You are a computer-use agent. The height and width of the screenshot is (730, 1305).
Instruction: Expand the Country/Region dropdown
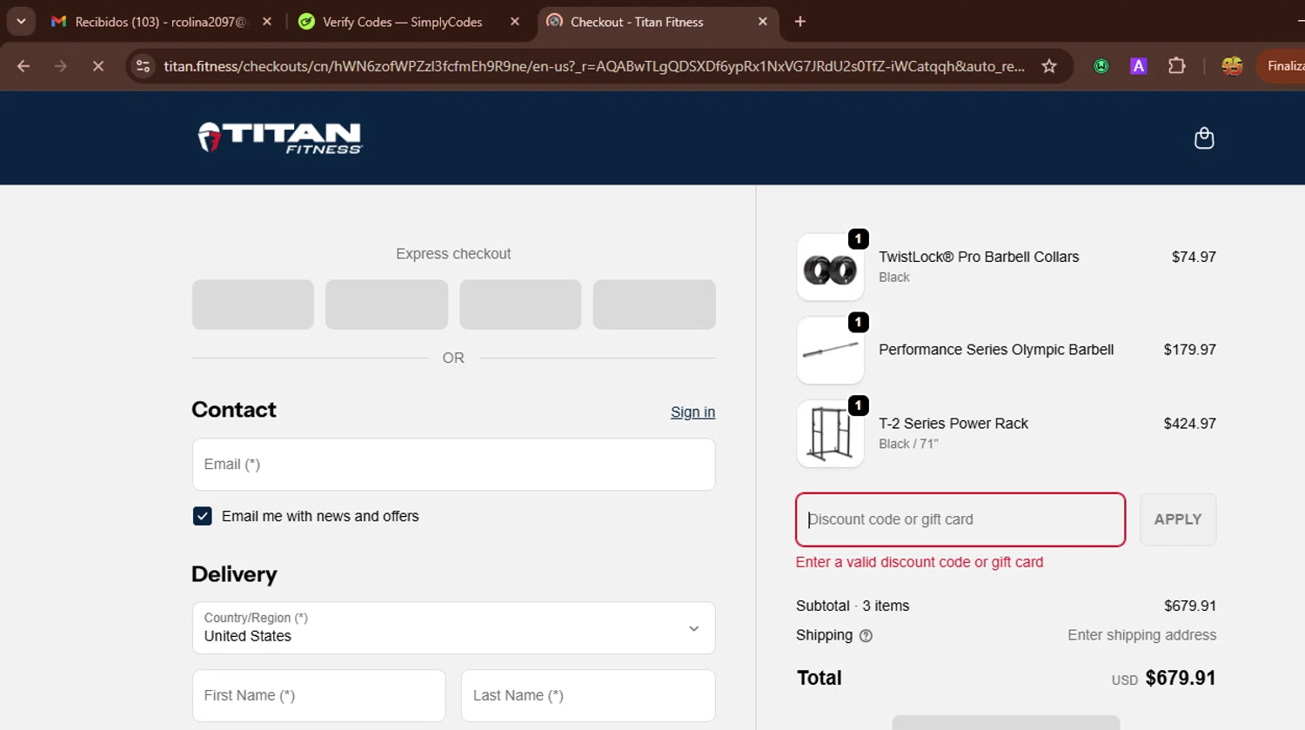pyautogui.click(x=453, y=628)
